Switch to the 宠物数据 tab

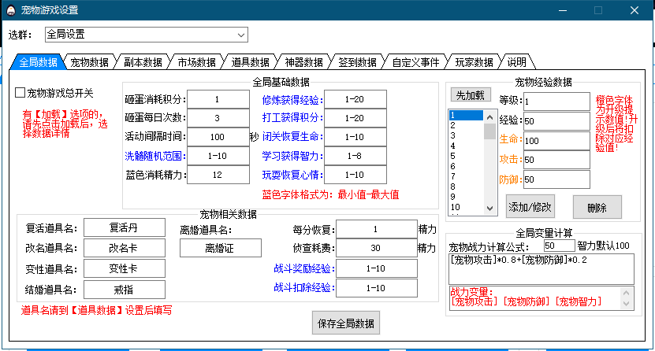89,62
